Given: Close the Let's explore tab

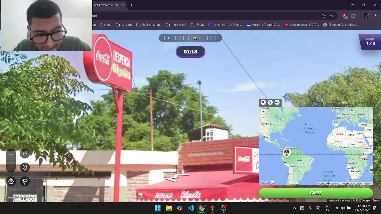Looking at the screenshot, I should (122, 5).
